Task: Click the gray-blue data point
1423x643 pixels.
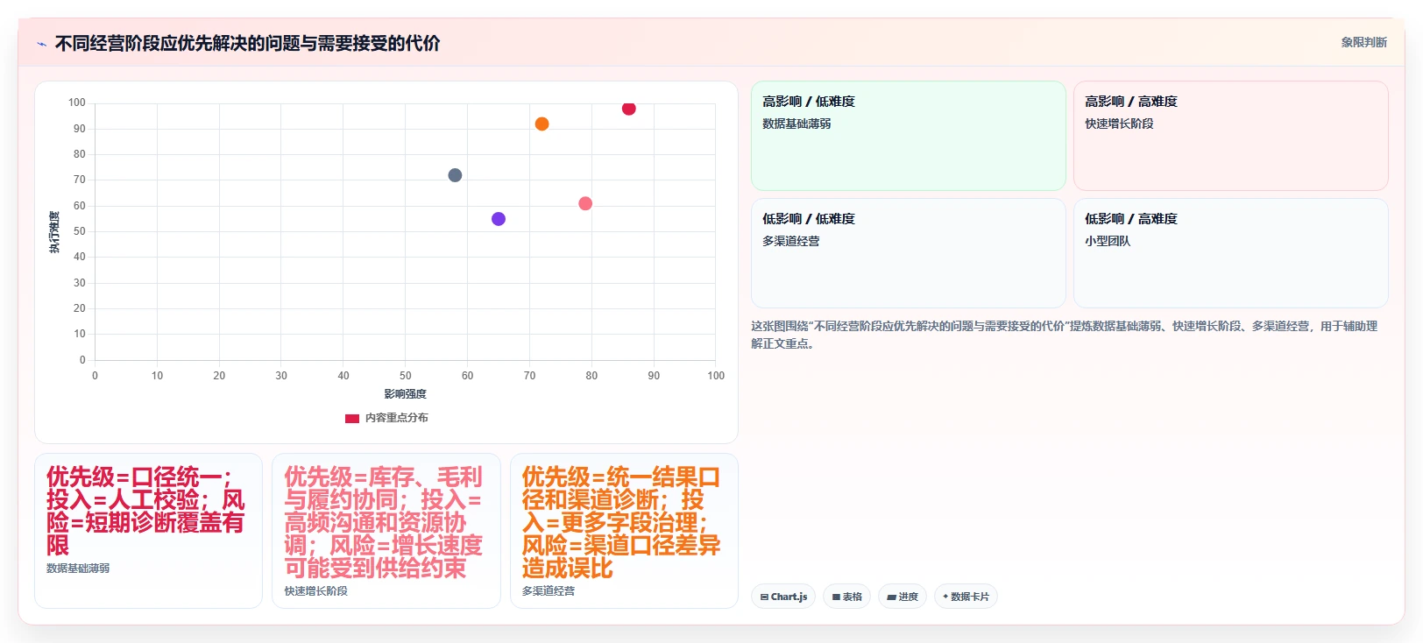Action: (455, 175)
